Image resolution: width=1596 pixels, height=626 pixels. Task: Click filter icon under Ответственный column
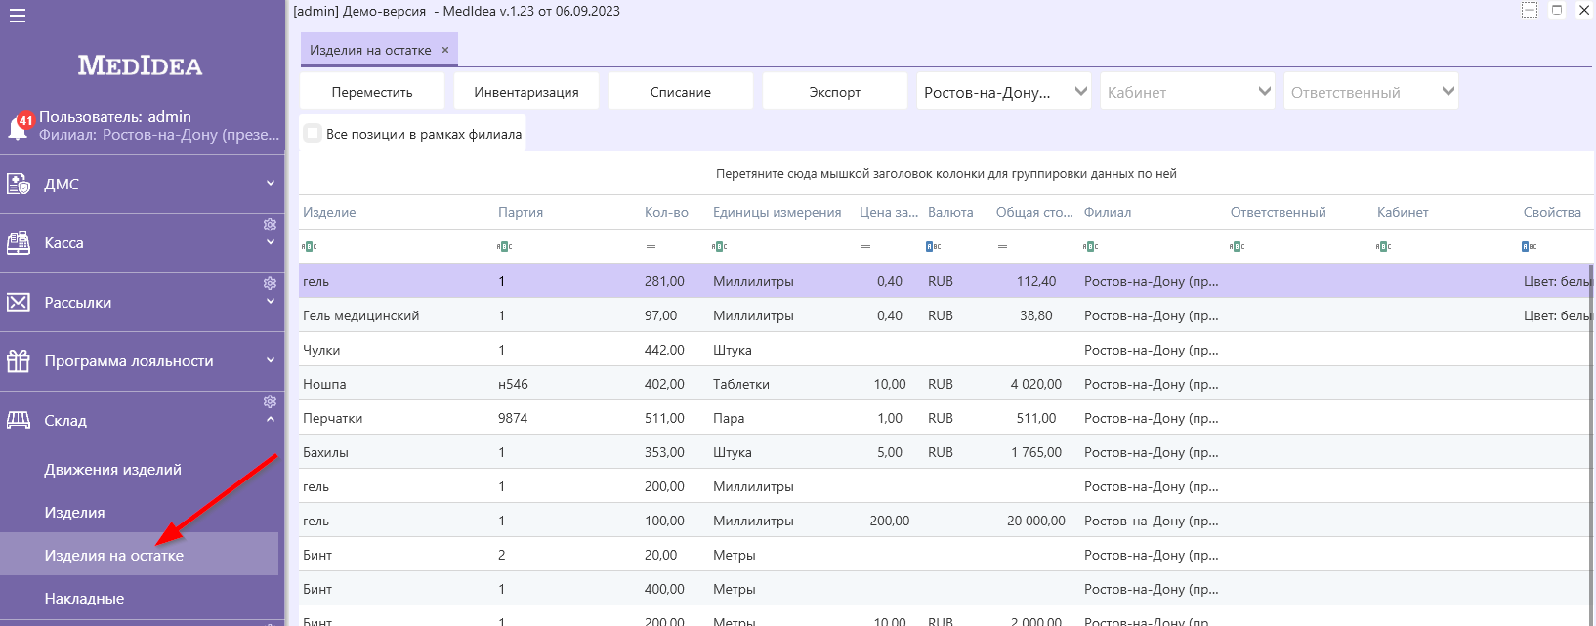pyautogui.click(x=1238, y=246)
